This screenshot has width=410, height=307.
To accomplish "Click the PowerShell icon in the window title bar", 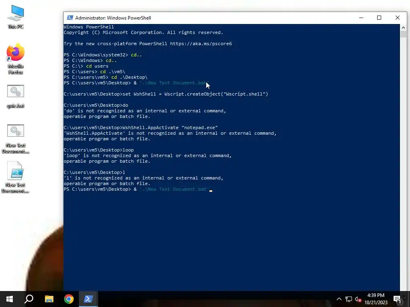I will 70,18.
